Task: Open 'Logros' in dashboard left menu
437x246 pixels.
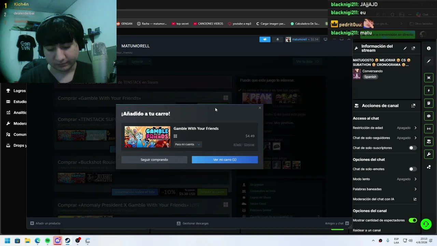Action: (16, 91)
